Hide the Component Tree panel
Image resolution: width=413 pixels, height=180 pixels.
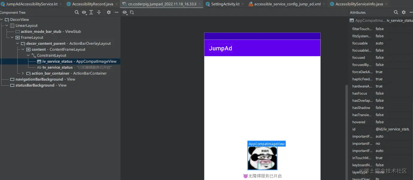(117, 12)
